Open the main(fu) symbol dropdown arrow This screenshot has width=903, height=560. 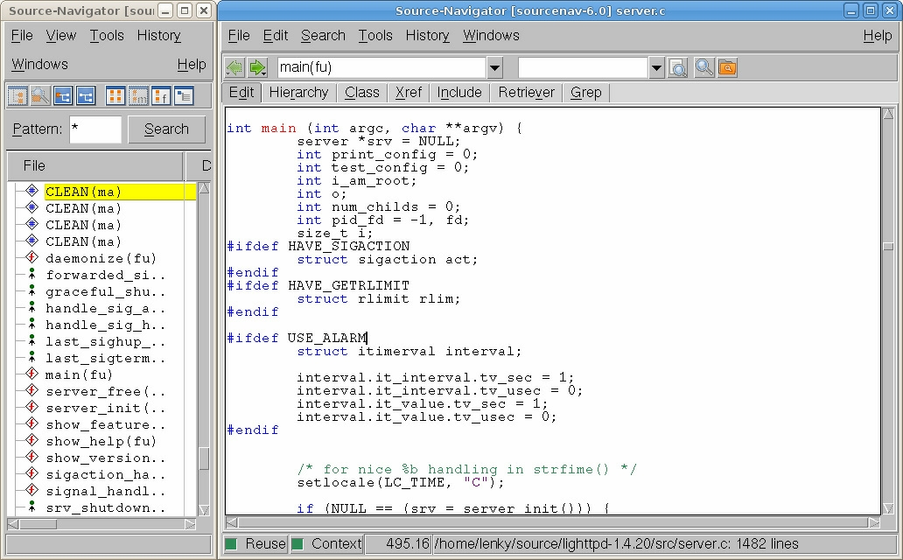(x=494, y=67)
